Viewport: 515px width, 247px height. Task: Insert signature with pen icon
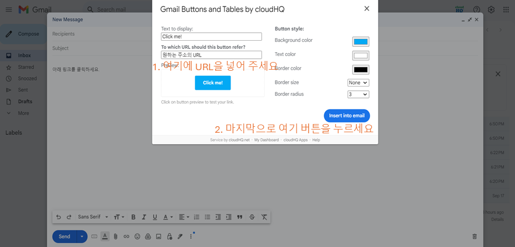click(x=180, y=236)
